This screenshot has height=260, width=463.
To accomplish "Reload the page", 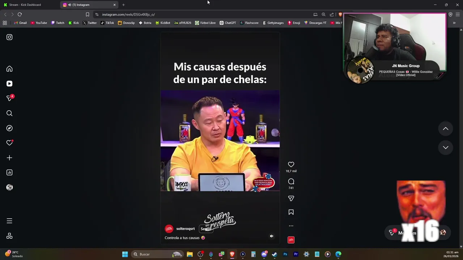I will 20,14.
